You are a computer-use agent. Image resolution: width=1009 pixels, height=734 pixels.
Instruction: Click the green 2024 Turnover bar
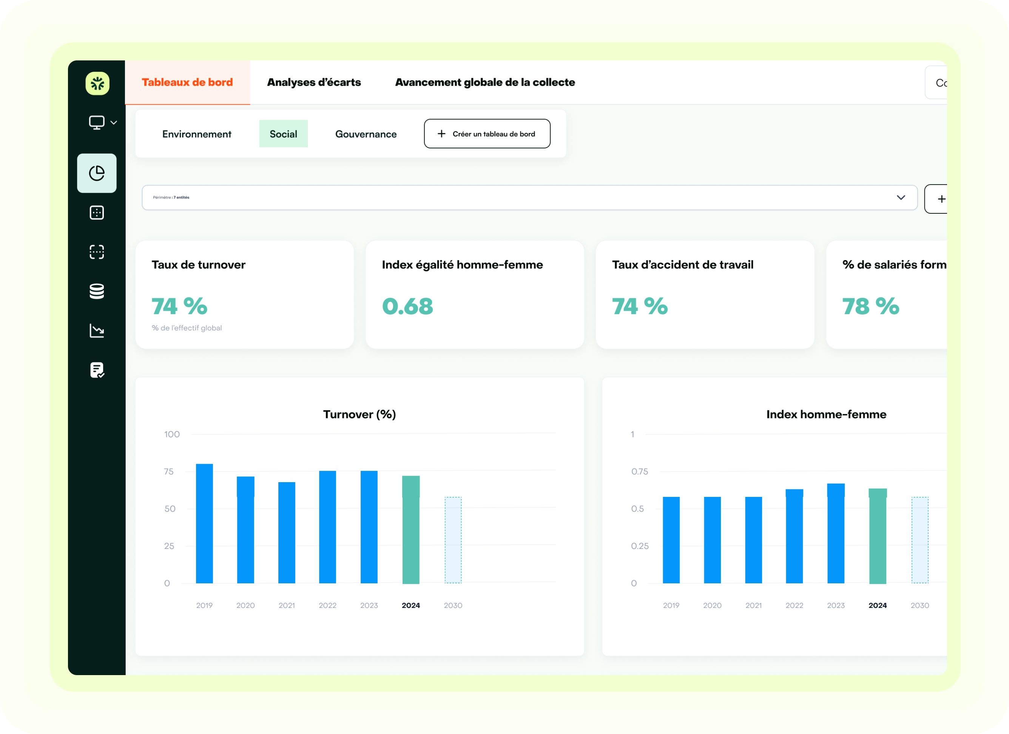(x=410, y=529)
